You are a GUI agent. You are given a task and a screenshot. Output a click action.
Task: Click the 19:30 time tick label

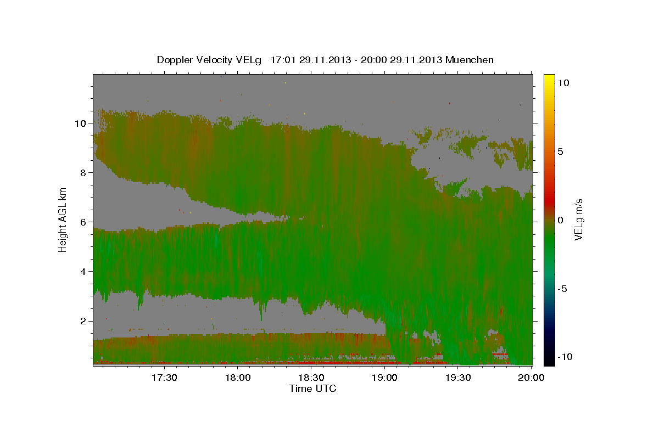click(458, 378)
